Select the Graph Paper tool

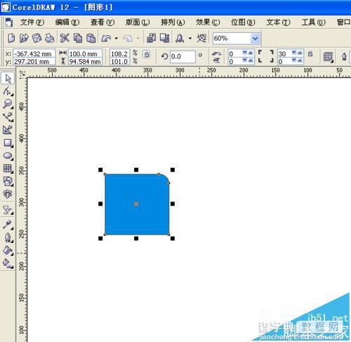pos(8,169)
